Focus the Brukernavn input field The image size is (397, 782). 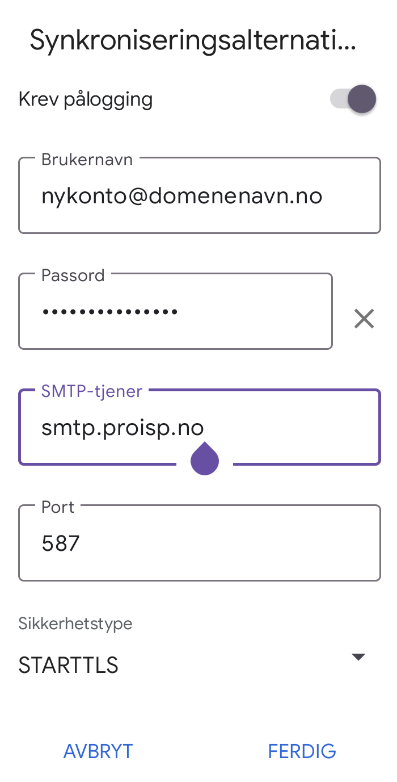(200, 195)
